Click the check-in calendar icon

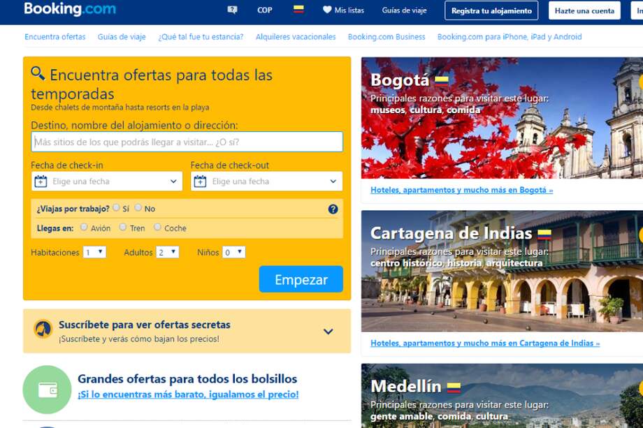(39, 181)
